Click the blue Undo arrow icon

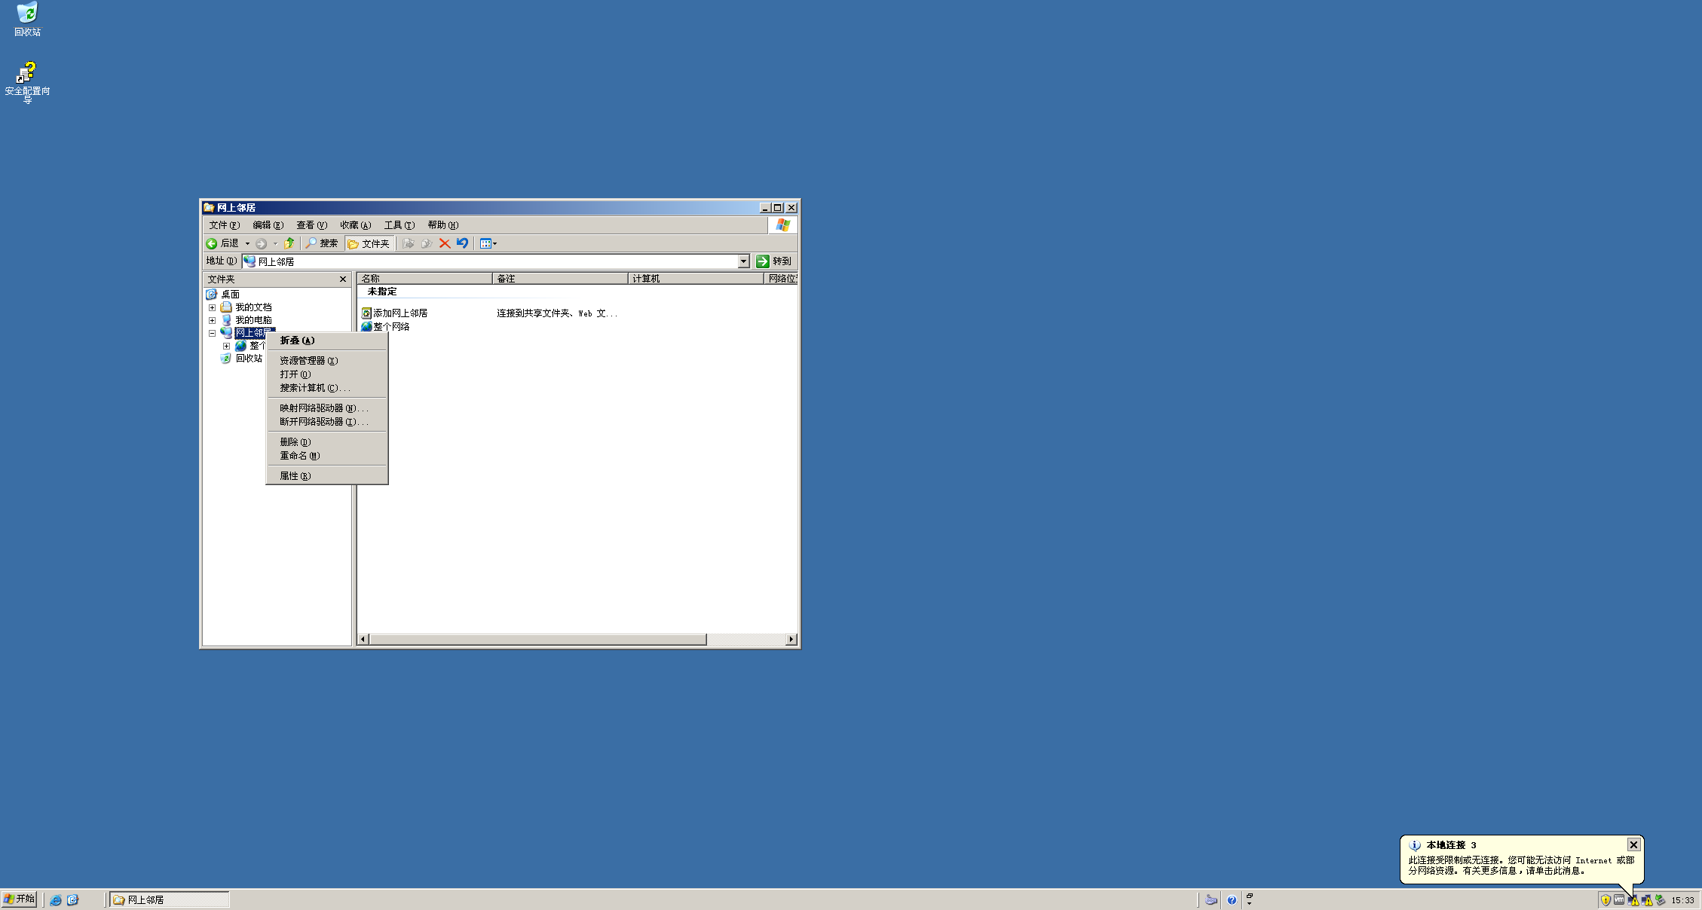click(463, 243)
